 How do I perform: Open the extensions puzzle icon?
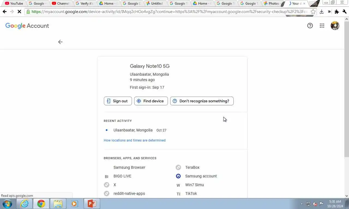(337, 12)
